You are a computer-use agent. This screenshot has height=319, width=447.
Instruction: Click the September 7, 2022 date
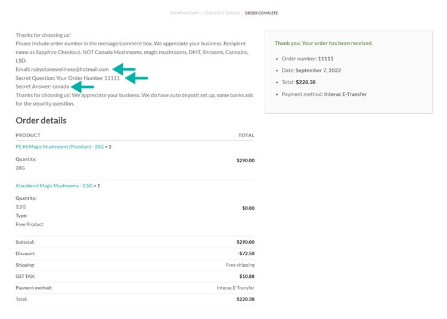pyautogui.click(x=320, y=70)
